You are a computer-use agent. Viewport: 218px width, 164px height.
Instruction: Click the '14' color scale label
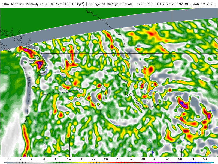coord(69,159)
